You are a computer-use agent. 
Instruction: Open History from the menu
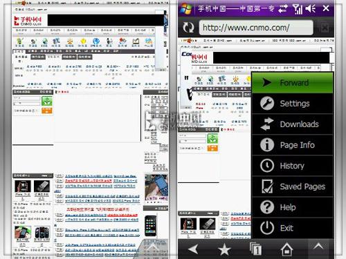coord(293,166)
